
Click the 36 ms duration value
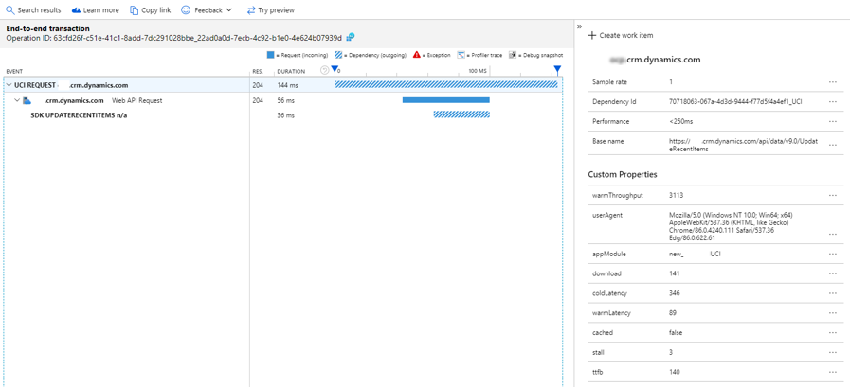pos(285,115)
